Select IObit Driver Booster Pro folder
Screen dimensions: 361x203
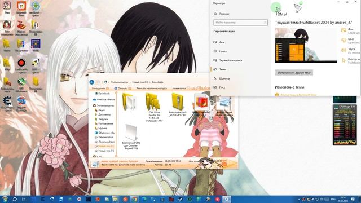coord(154,108)
